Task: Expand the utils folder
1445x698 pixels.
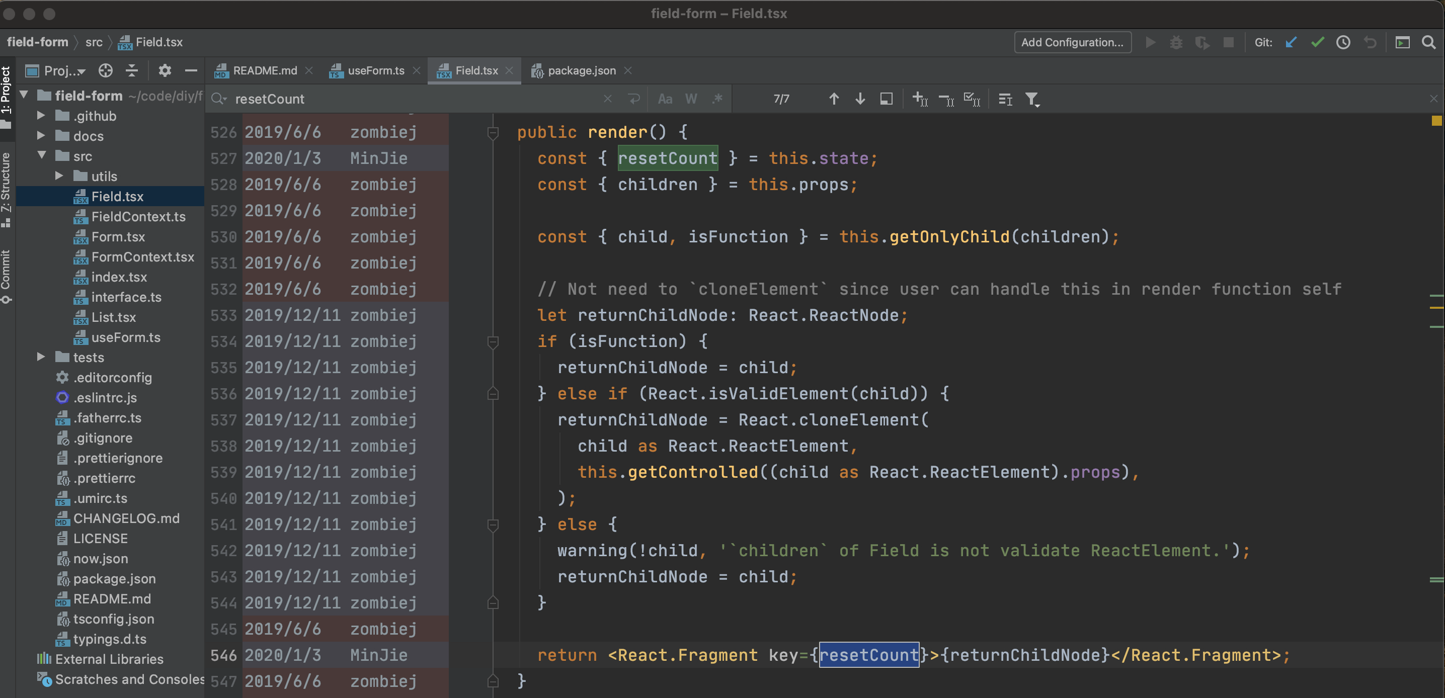Action: point(59,176)
